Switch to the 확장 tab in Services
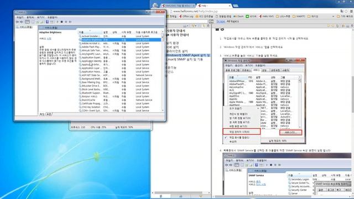Image resolution: width=354 pixels, height=199 pixels. [x=42, y=114]
